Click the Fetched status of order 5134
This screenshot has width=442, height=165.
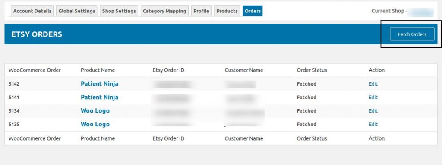(306, 110)
